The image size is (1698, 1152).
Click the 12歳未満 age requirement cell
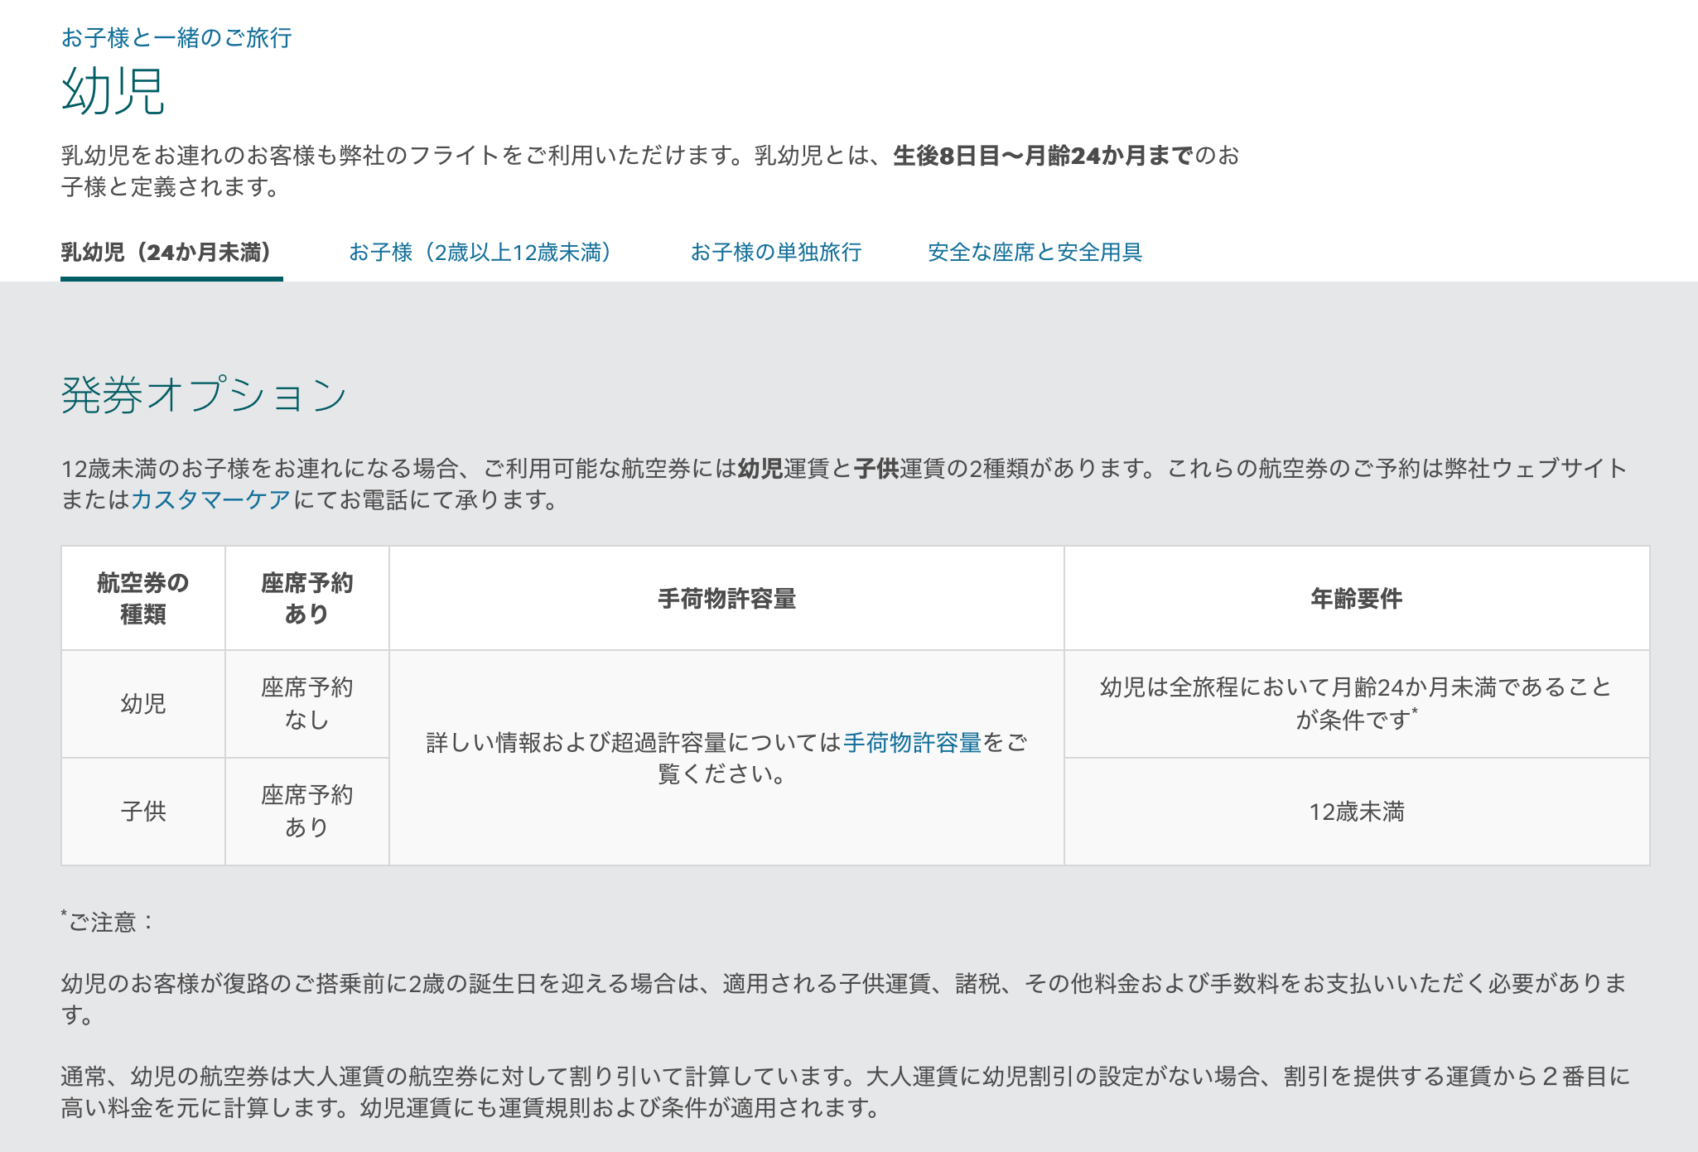click(1356, 812)
